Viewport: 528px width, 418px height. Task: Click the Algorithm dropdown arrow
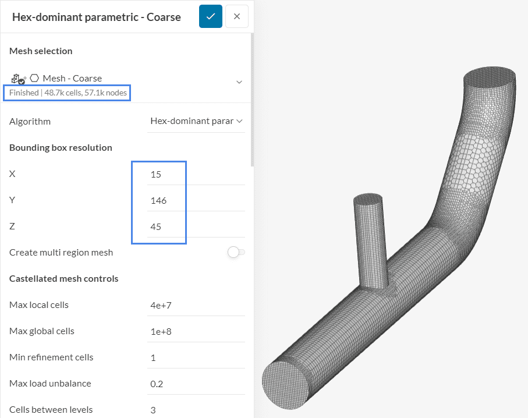(239, 121)
